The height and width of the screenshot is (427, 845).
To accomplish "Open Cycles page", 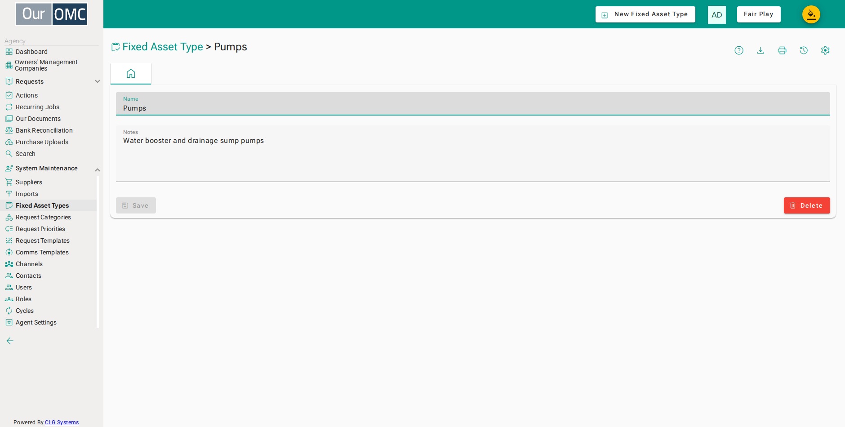I will (25, 311).
